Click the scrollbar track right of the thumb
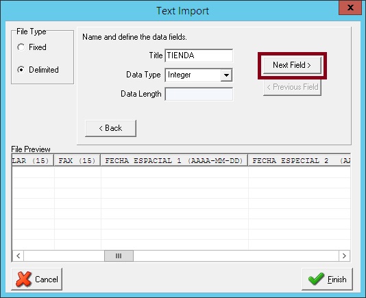The image size is (366, 298). (x=236, y=256)
